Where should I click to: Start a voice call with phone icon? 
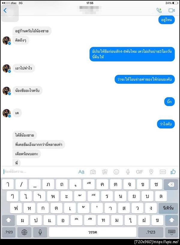tap(159, 10)
